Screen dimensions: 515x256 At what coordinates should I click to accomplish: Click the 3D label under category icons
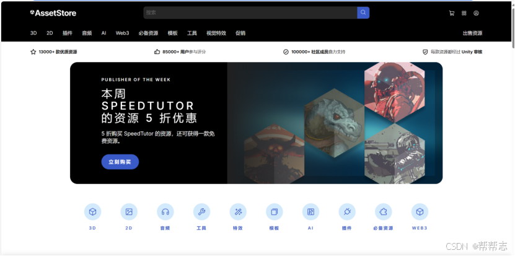click(x=92, y=228)
